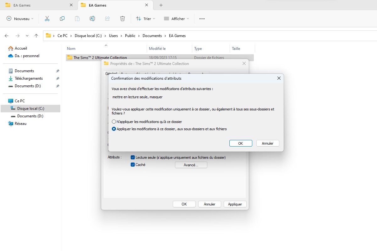
Task: Expand the Trier sort dropdown
Action: (x=145, y=19)
